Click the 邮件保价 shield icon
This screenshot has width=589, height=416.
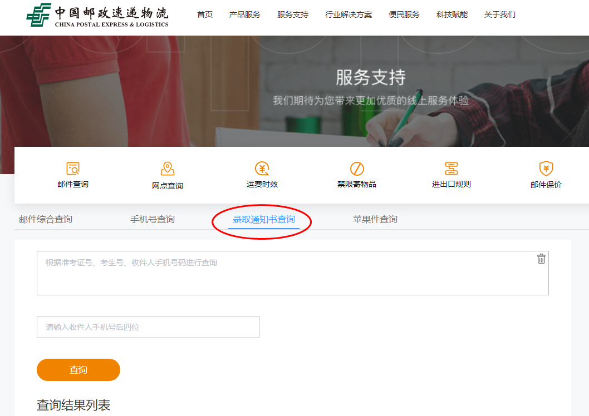pyautogui.click(x=546, y=169)
